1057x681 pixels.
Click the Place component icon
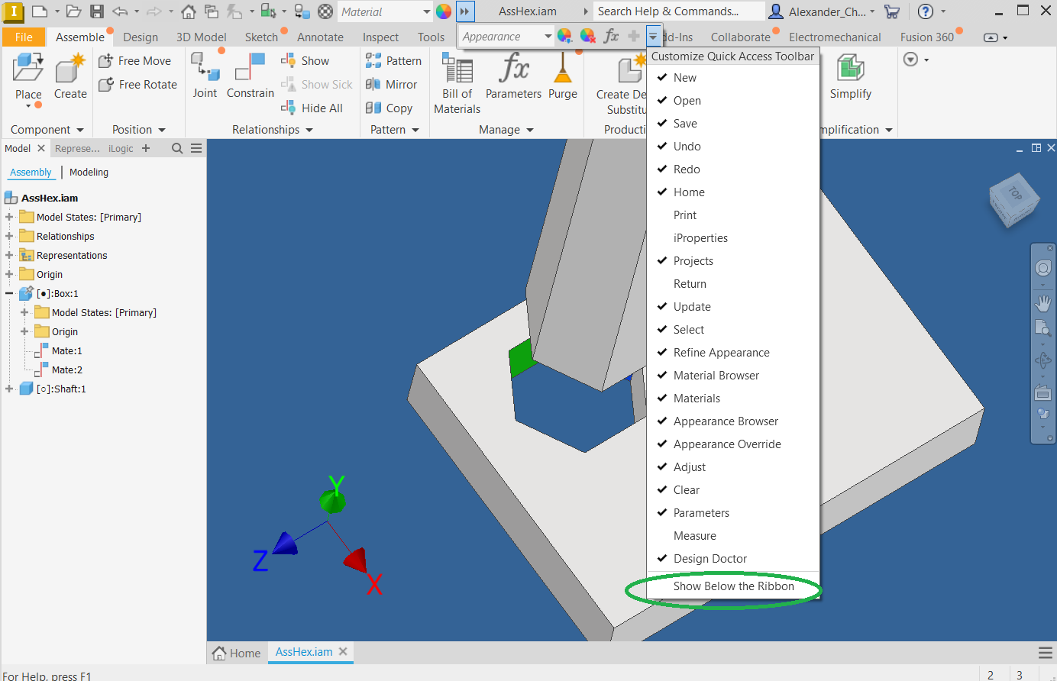coord(28,69)
